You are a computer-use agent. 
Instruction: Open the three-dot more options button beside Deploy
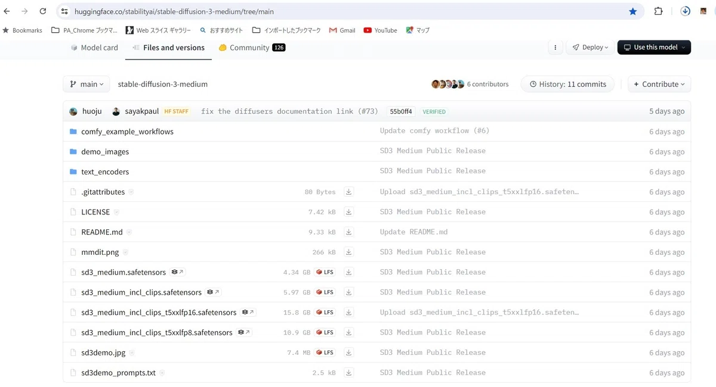[x=555, y=47]
